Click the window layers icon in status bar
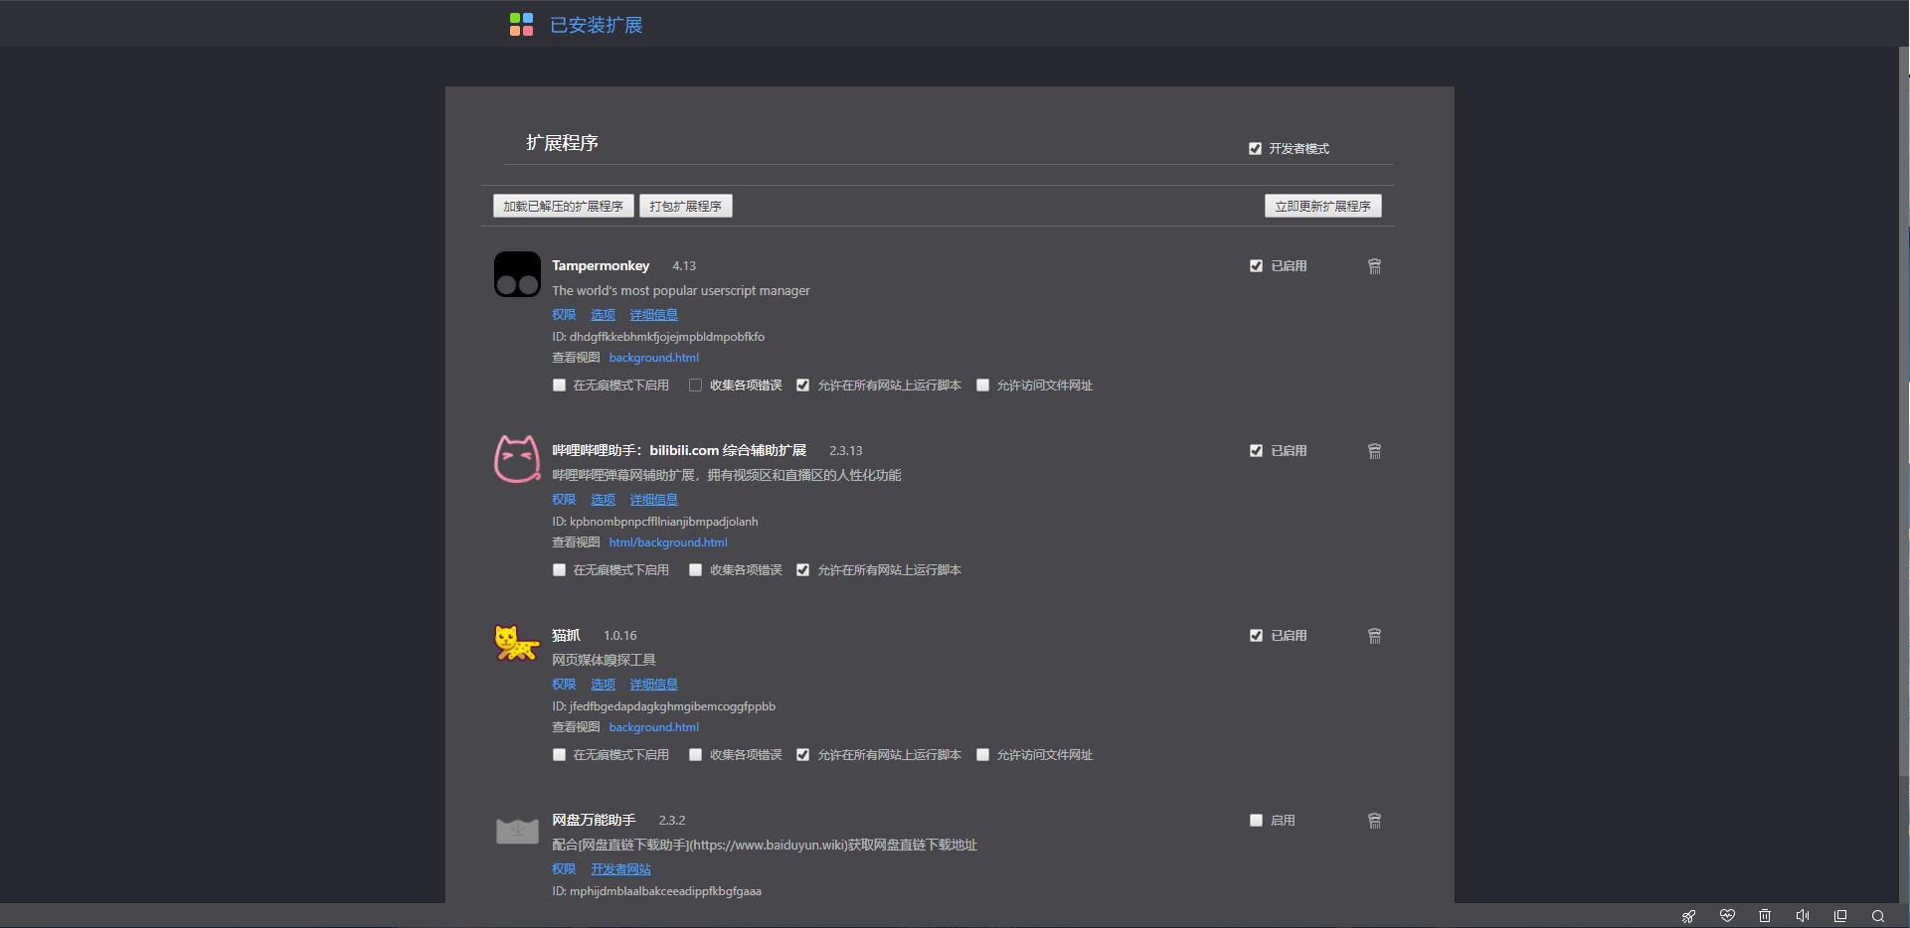 click(1840, 916)
